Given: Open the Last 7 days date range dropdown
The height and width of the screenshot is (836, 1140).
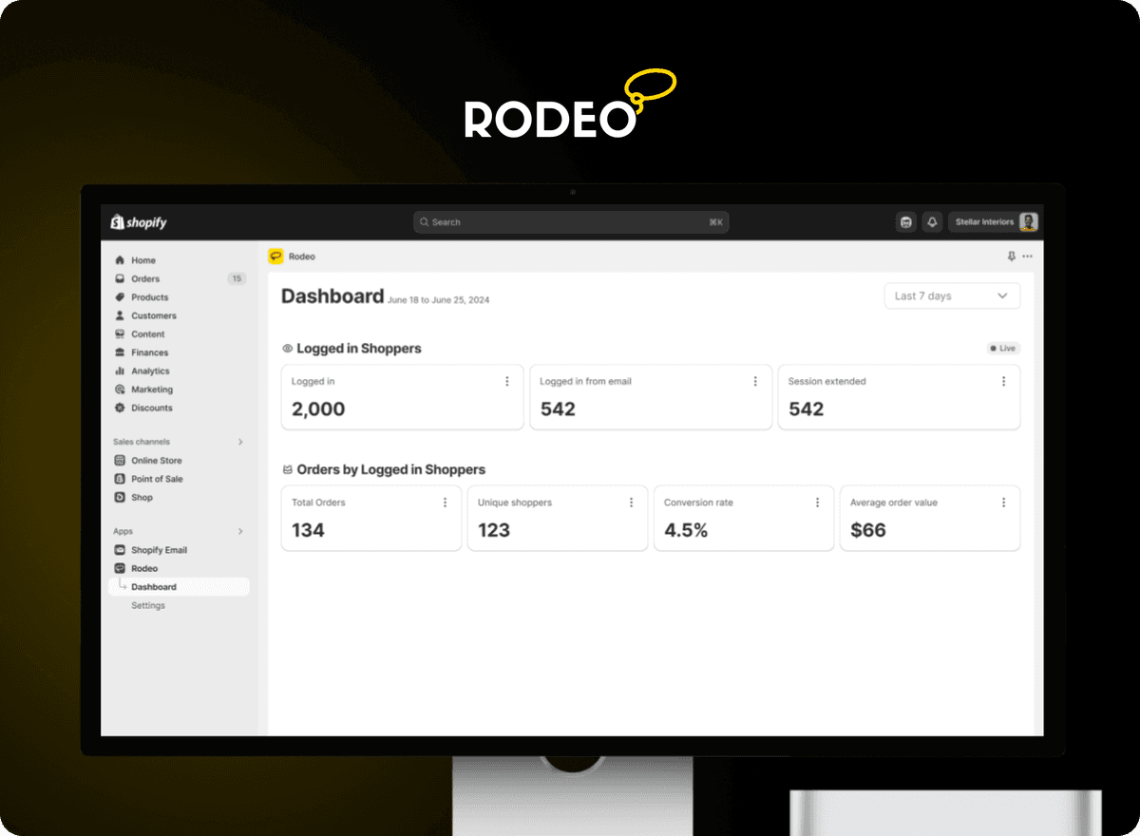Looking at the screenshot, I should (951, 295).
